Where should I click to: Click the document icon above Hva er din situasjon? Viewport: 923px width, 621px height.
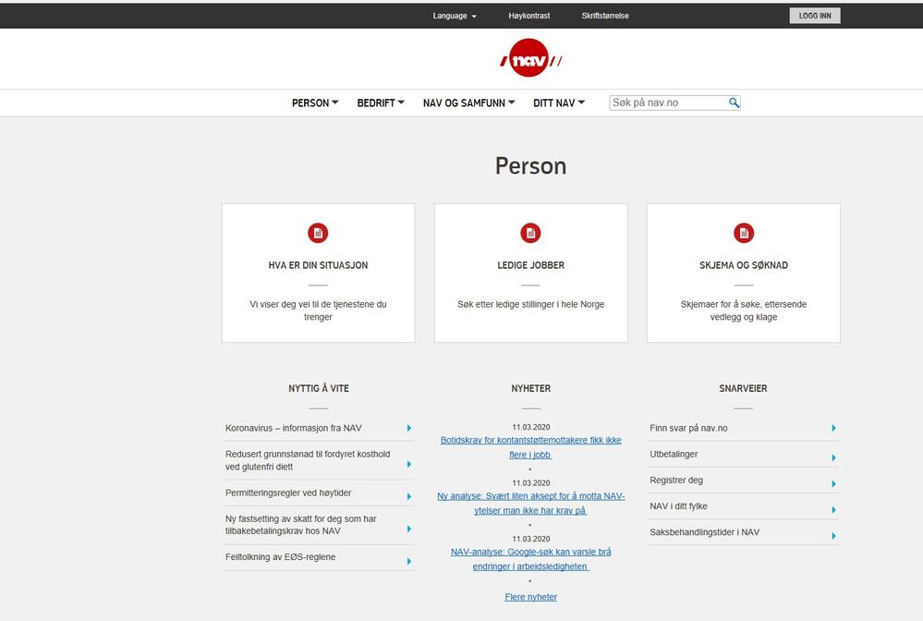pos(318,233)
